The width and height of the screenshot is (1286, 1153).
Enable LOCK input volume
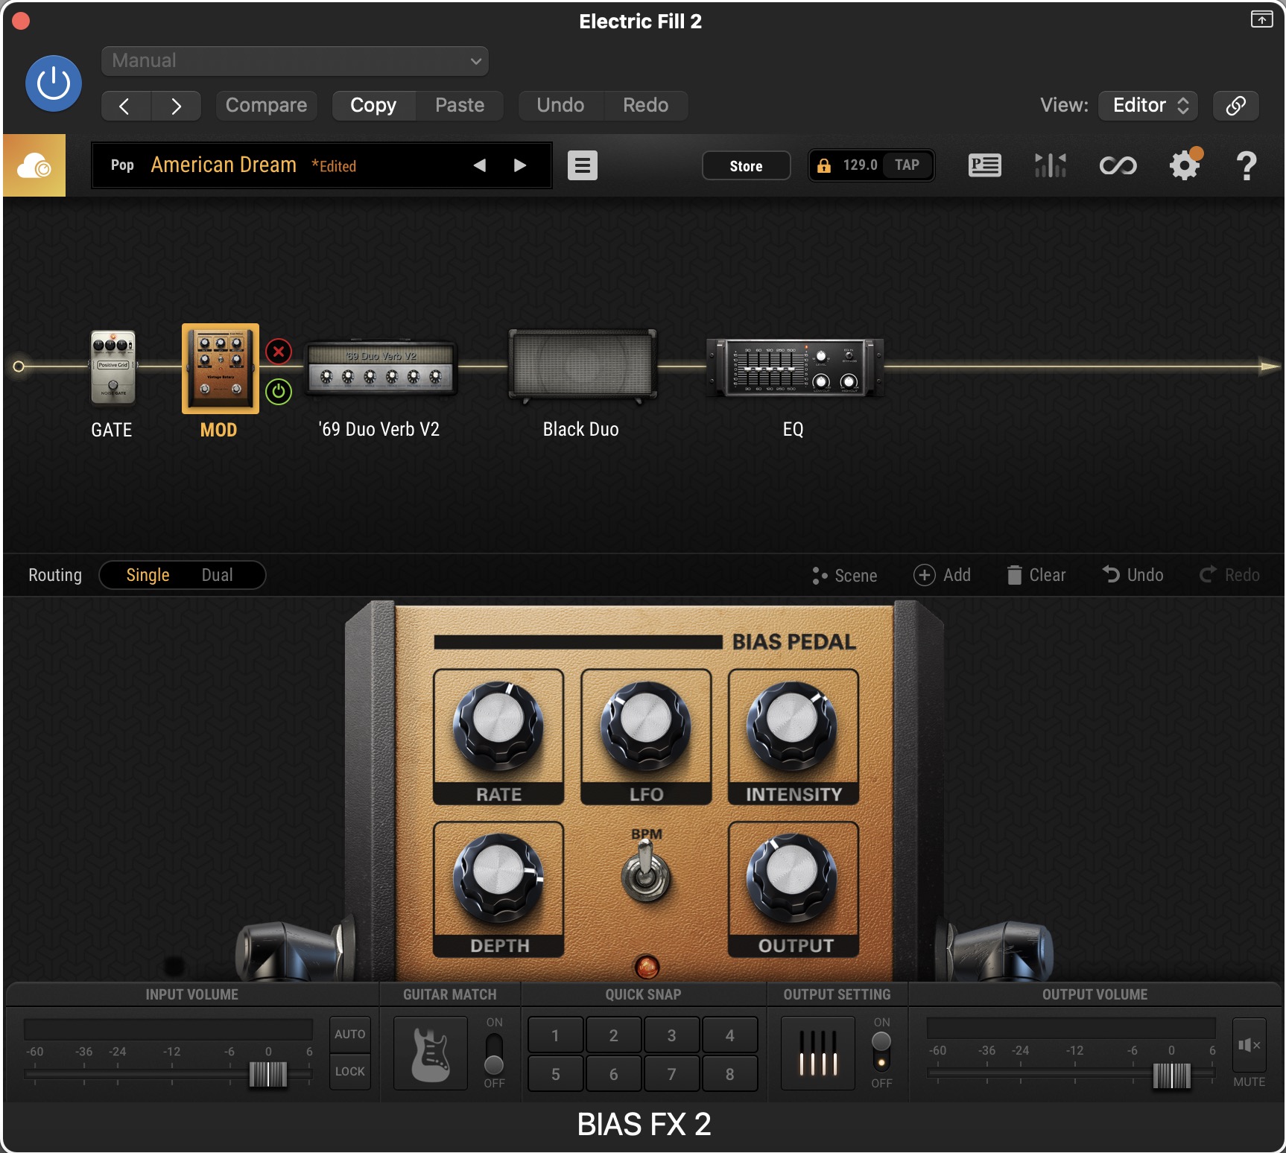point(350,1072)
